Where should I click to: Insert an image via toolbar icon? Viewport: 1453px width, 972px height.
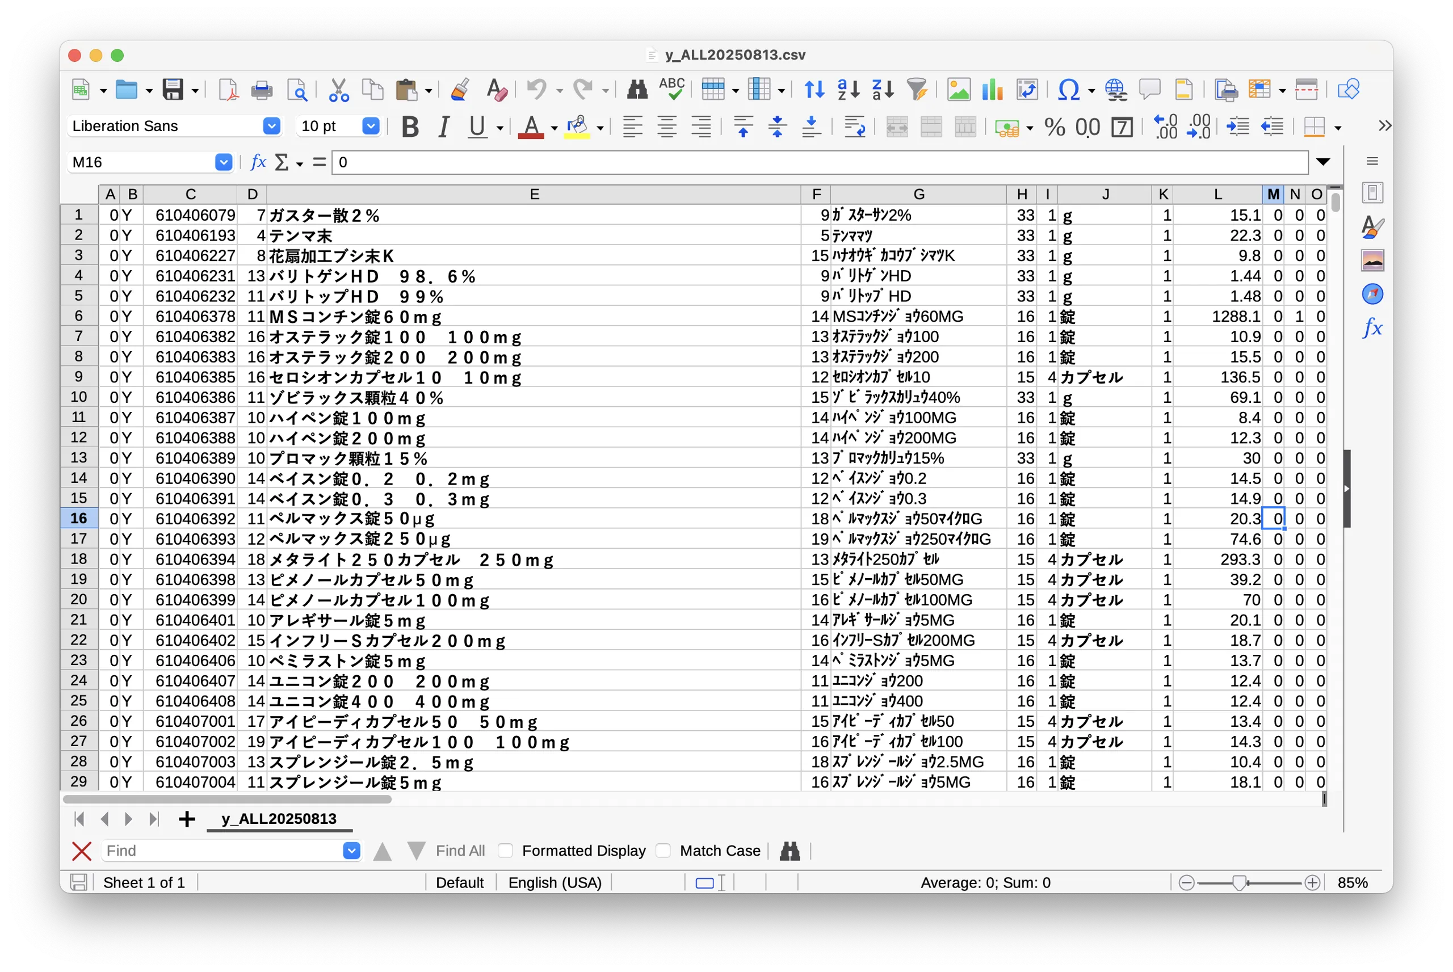click(x=958, y=90)
